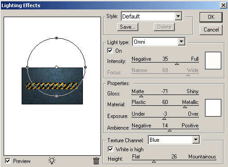Open the Light type dropdown
The image size is (228, 167).
tap(182, 41)
